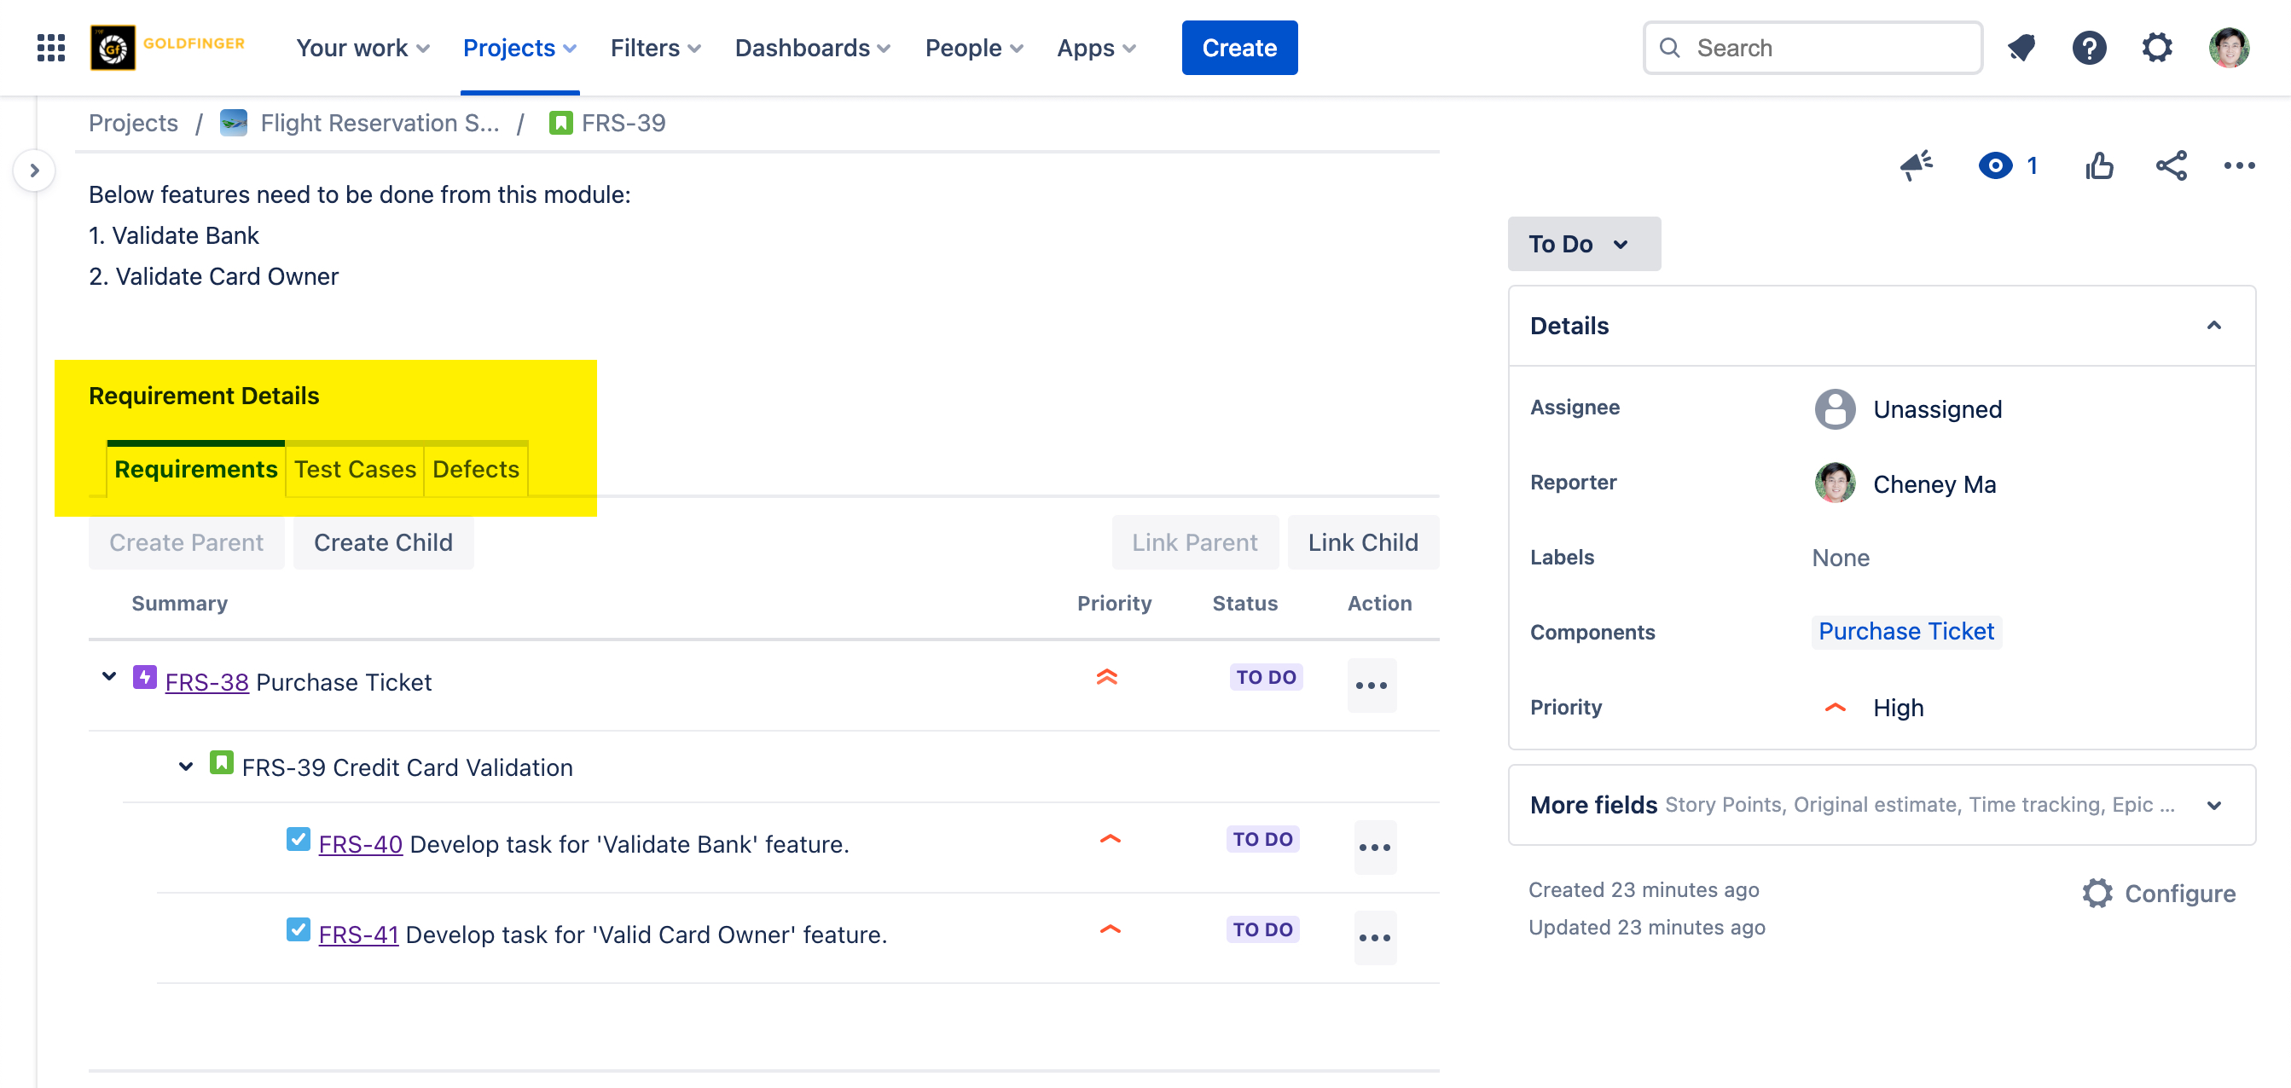
Task: Click the share issue icon
Action: pyautogui.click(x=2171, y=165)
